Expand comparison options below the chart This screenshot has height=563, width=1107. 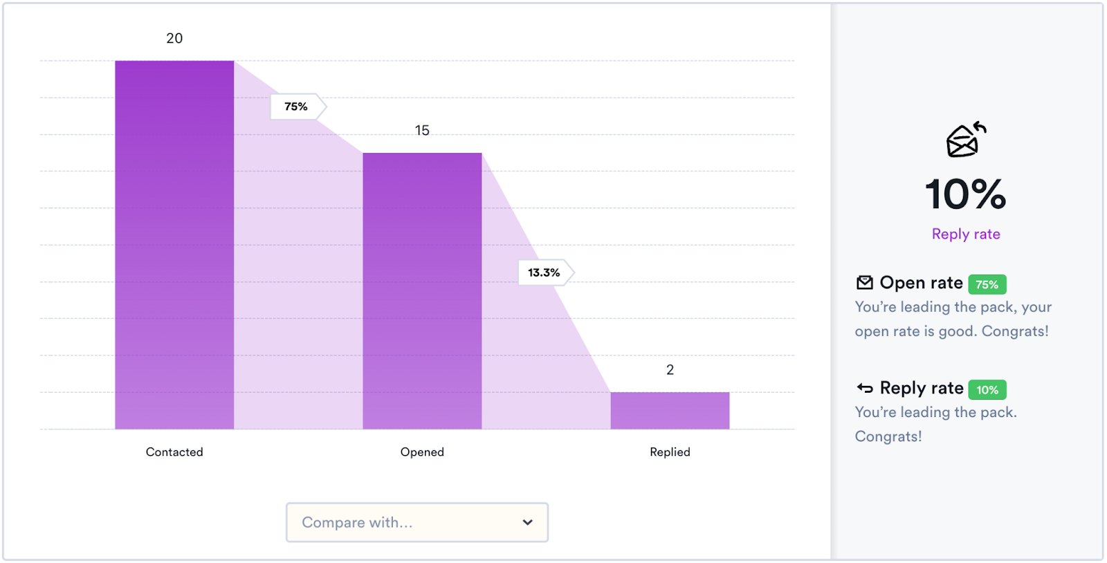417,522
